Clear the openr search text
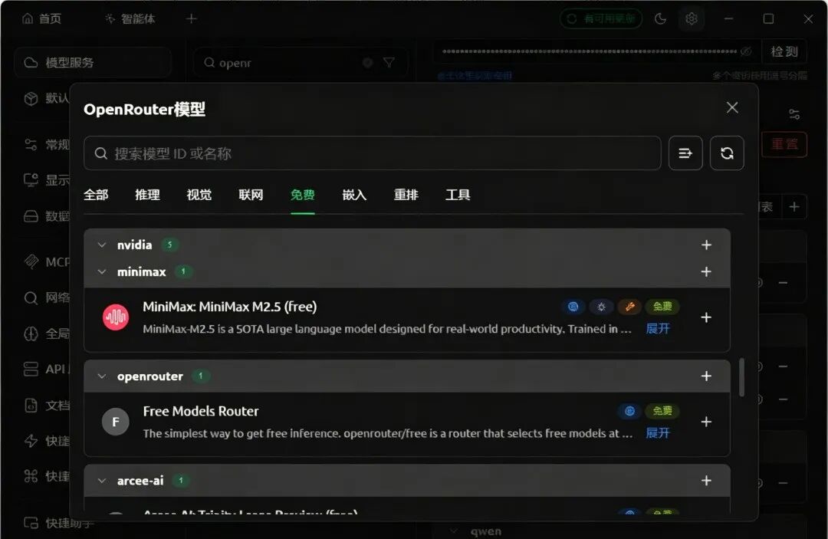 coord(367,63)
